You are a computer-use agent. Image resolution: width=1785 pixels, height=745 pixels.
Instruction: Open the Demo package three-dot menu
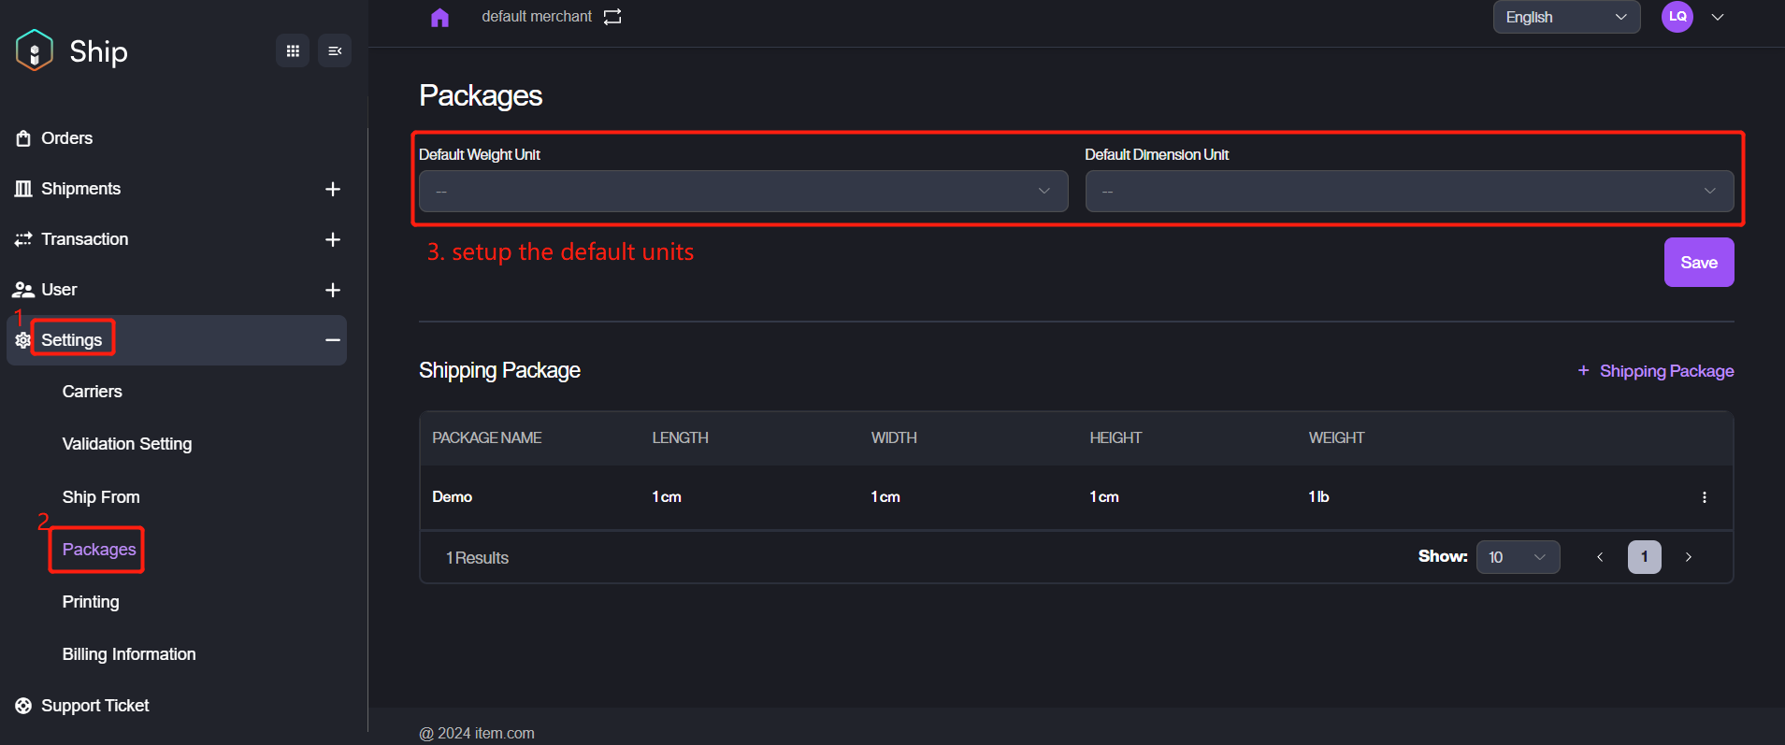(x=1704, y=497)
